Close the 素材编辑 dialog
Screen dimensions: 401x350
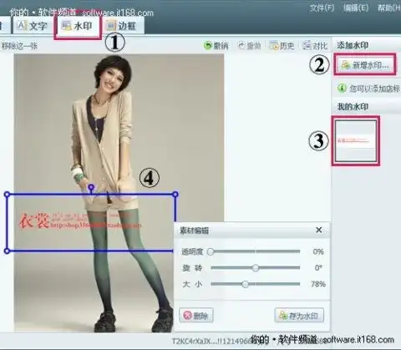click(x=319, y=230)
